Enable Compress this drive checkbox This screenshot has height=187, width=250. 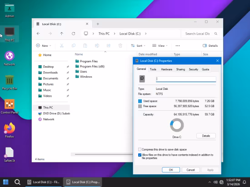tap(140, 149)
